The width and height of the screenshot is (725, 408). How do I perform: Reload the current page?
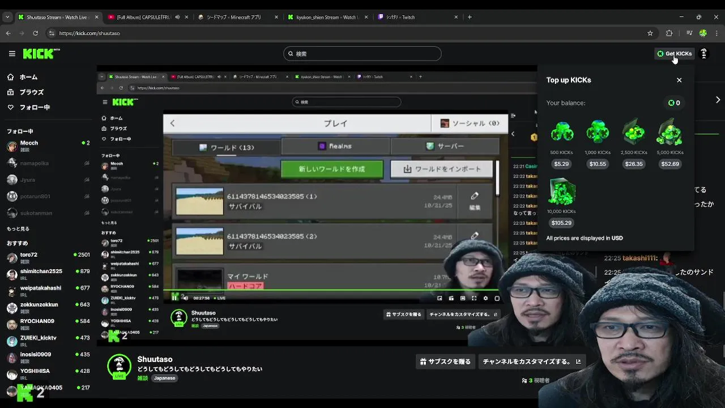36,33
